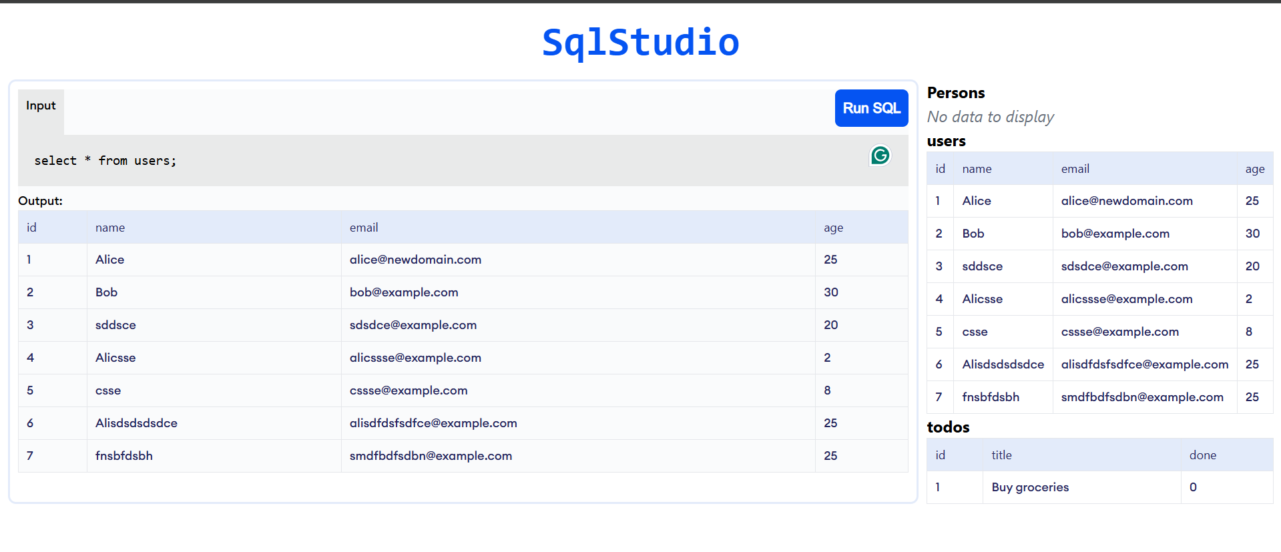Screen dimensions: 1281x552
Task: Click the age column header in Output table
Action: pos(861,228)
